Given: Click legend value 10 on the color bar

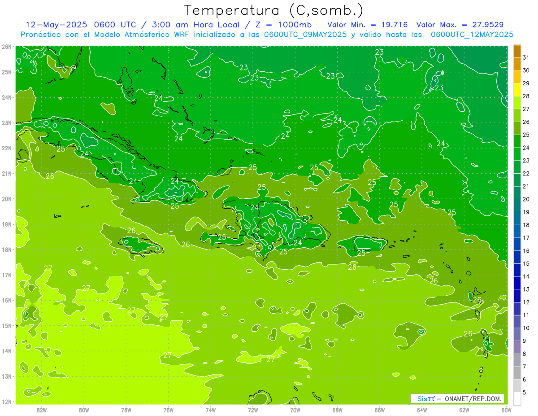Looking at the screenshot, I should [526, 328].
